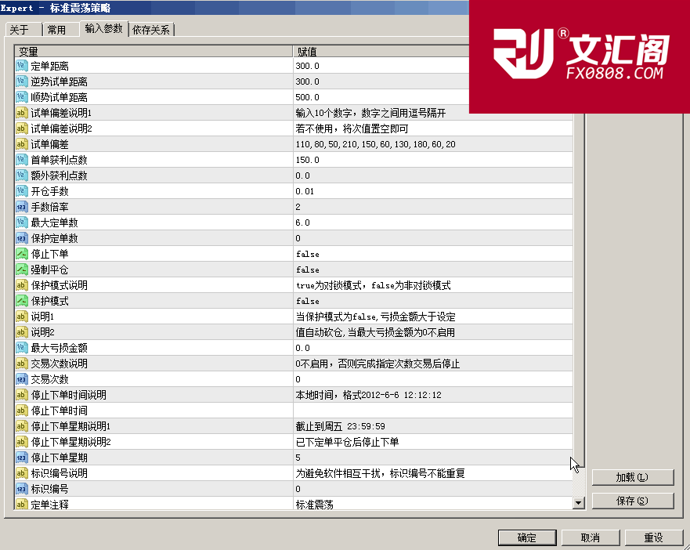Screen dimensions: 690x550
Task: Click the integer icon beside 手数倍率
Action: [22, 207]
